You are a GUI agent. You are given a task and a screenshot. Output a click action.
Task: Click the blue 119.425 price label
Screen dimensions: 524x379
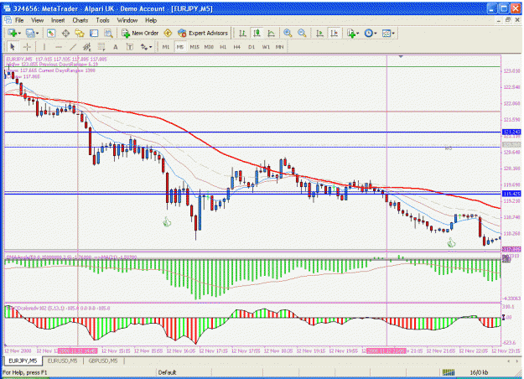point(511,194)
